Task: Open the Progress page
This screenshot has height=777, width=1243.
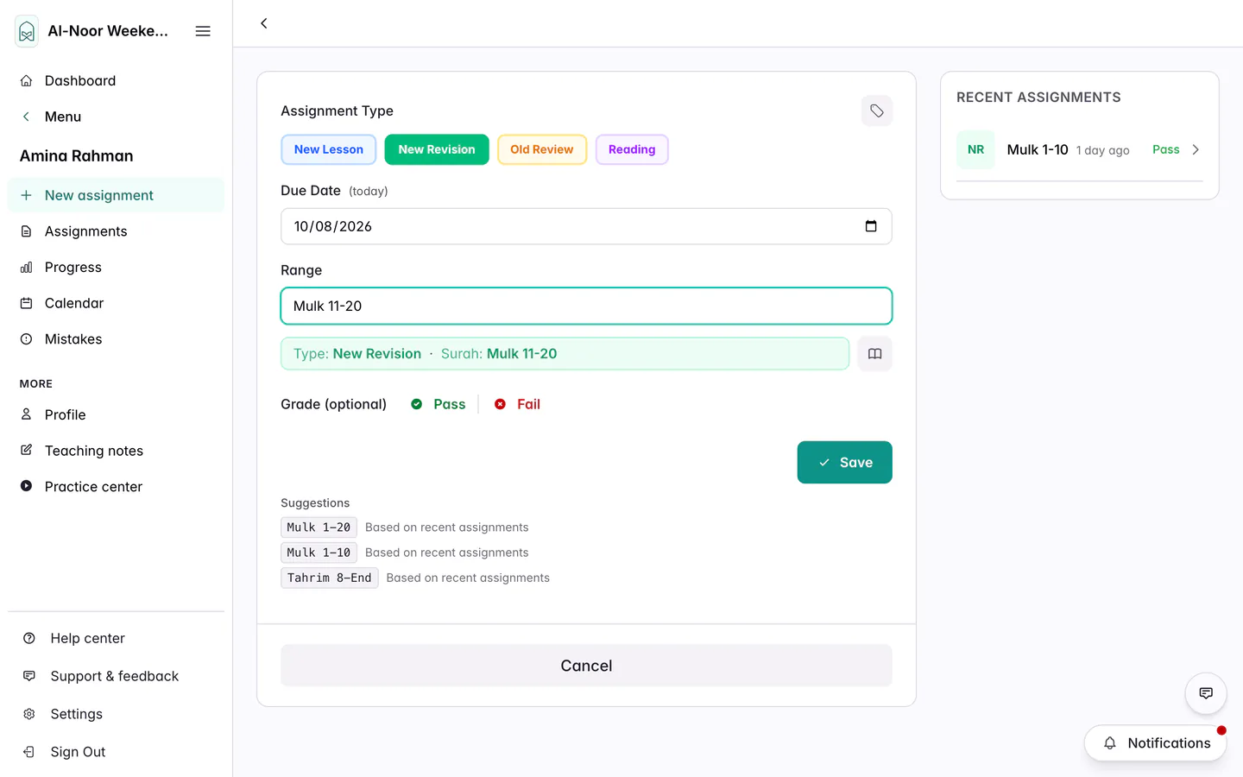Action: pyautogui.click(x=116, y=268)
